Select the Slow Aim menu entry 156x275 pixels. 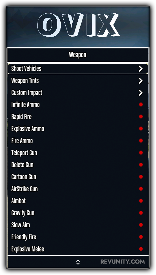click(78, 225)
